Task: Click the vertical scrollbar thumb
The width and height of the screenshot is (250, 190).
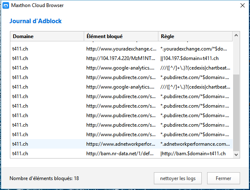Action: pyautogui.click(x=236, y=113)
